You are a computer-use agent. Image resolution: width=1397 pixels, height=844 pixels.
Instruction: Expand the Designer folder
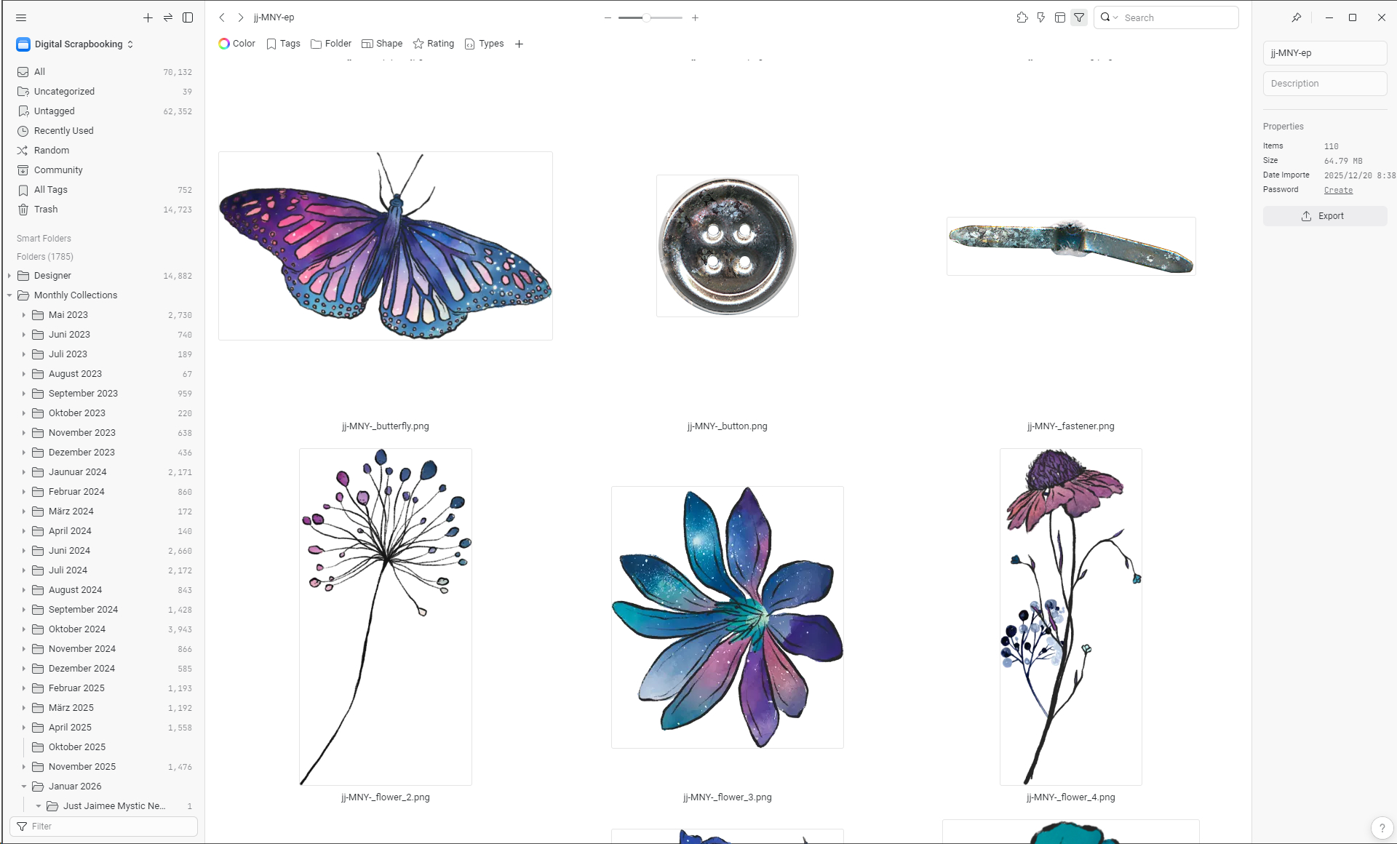pyautogui.click(x=9, y=276)
